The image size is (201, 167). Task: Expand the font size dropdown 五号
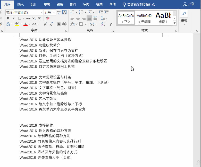(x=54, y=12)
